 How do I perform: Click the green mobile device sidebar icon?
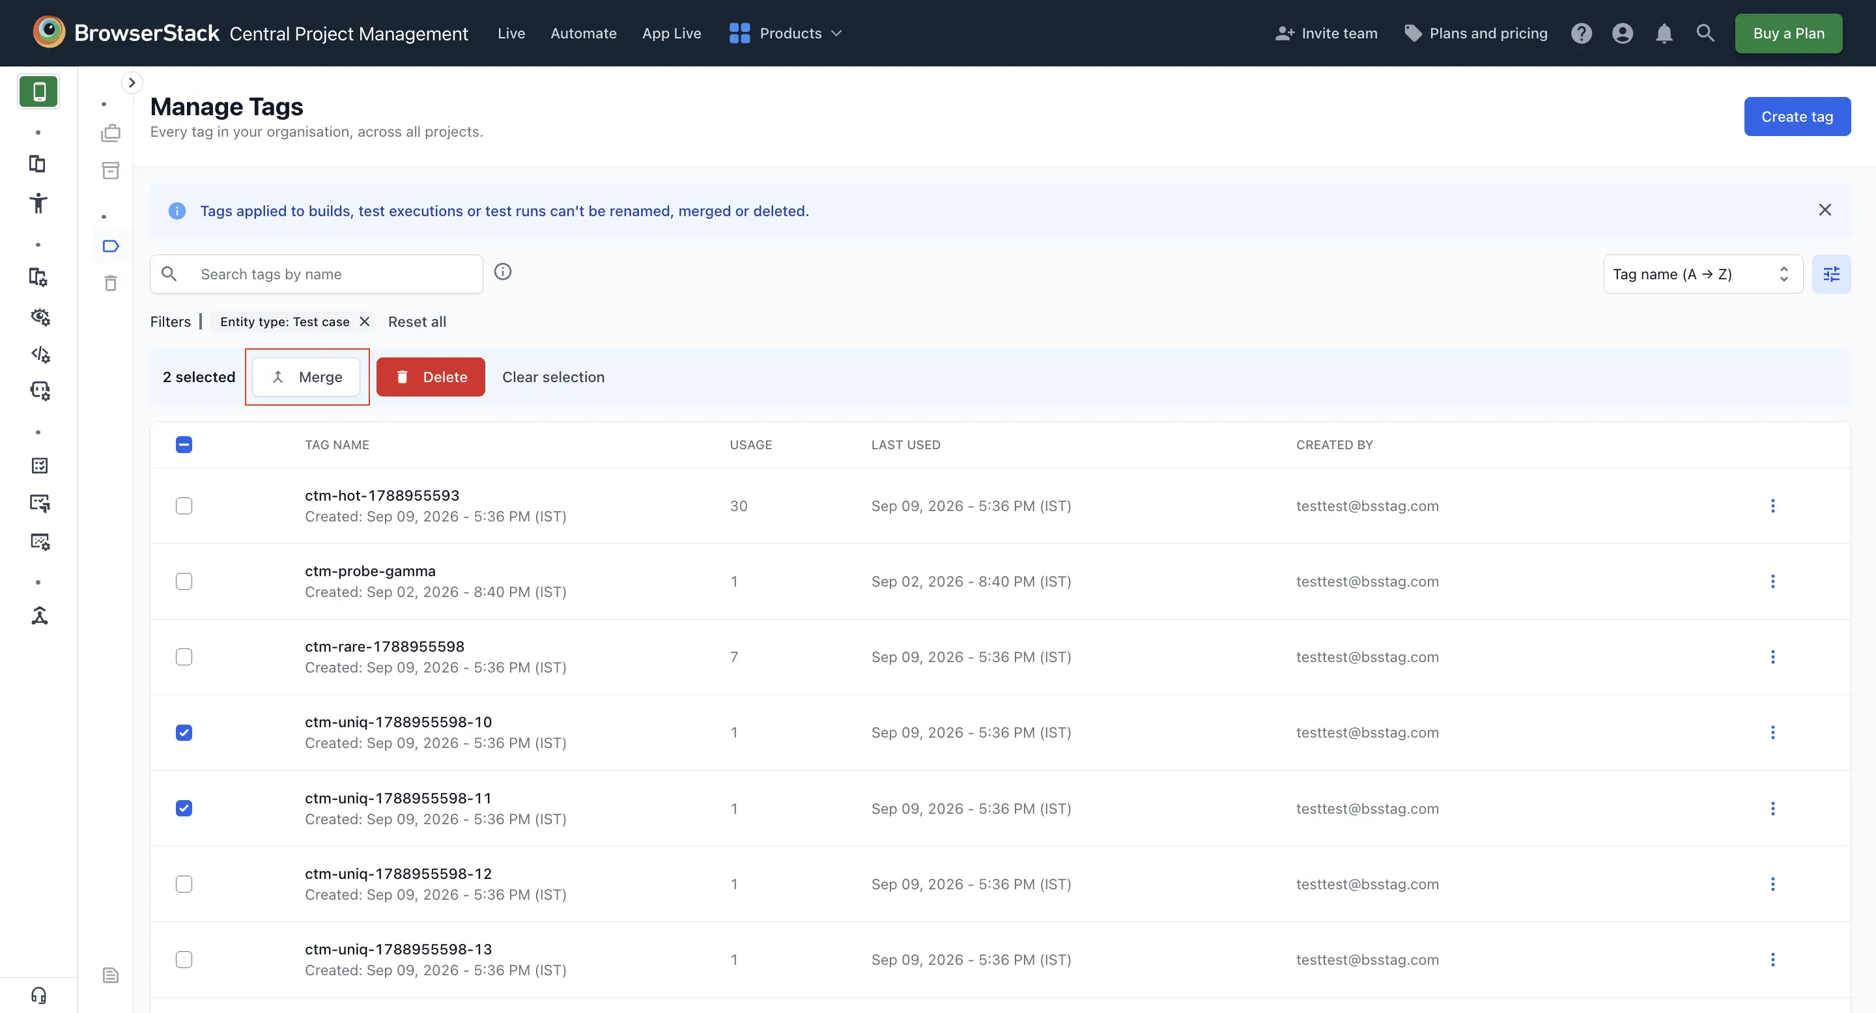click(38, 92)
